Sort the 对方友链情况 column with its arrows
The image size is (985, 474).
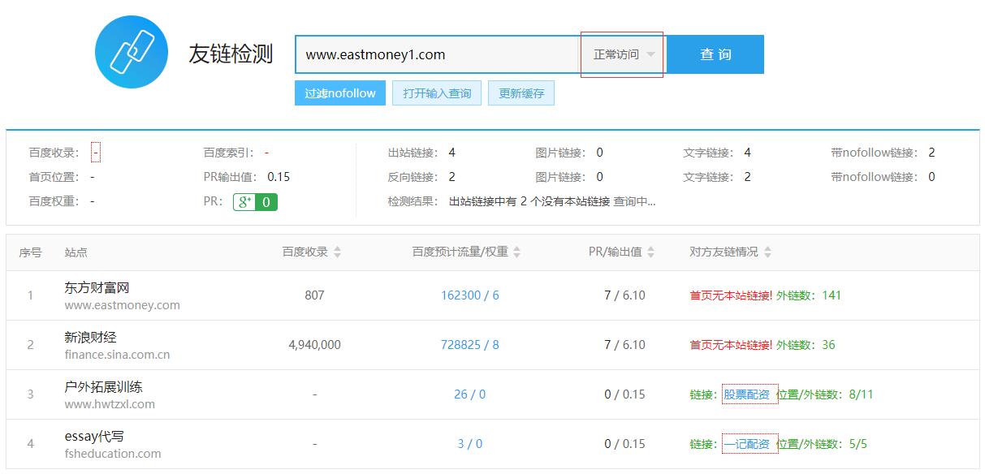pos(768,252)
